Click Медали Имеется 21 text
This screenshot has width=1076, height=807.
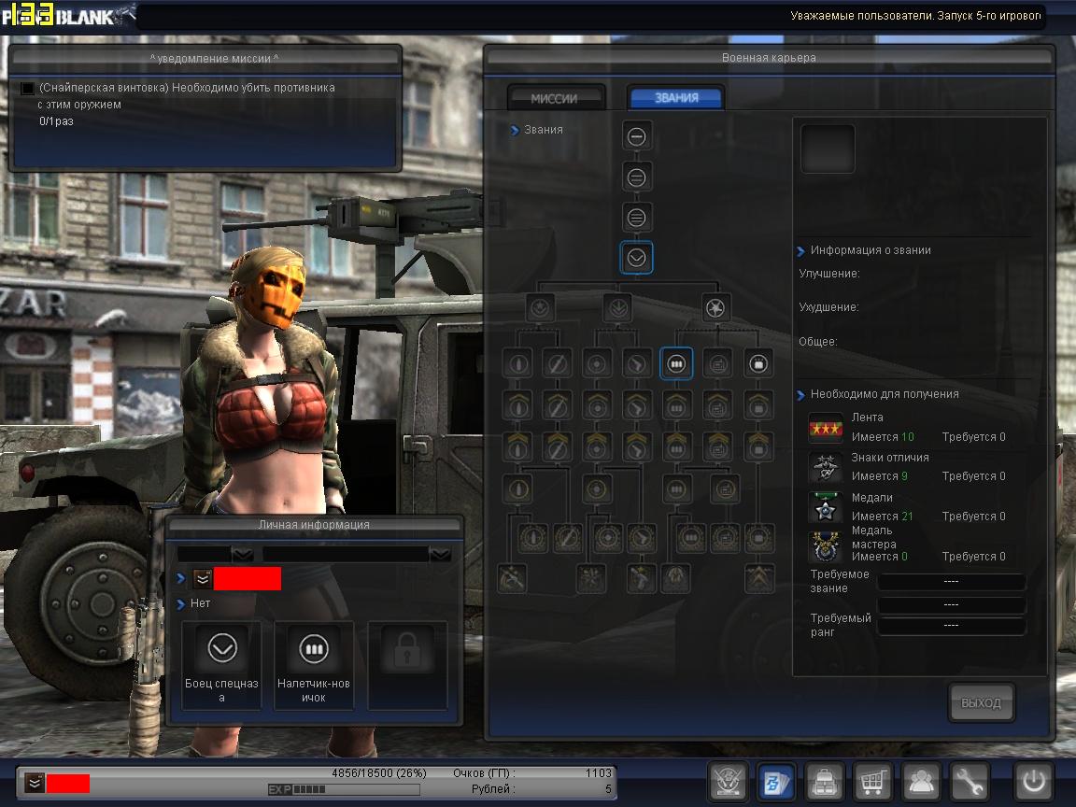click(x=883, y=516)
